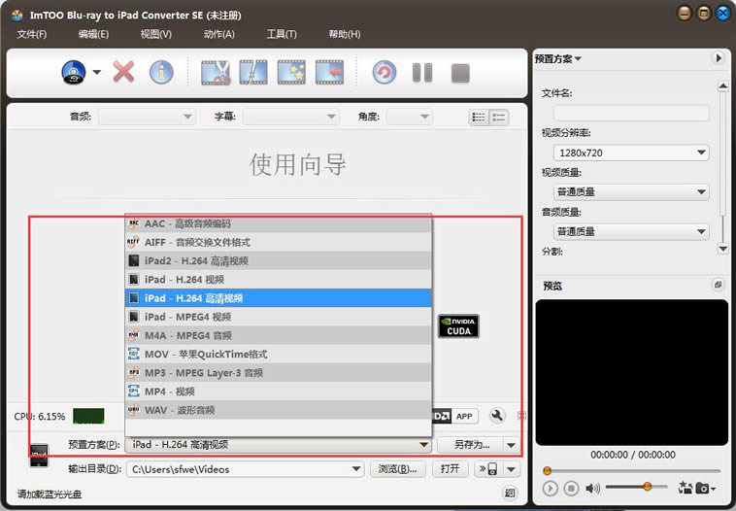Screen dimensions: 736x511
Task: Click the 另存为... button
Action: (470, 444)
